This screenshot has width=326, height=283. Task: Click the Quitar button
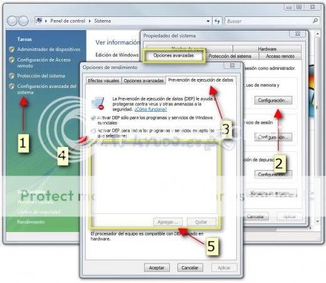tap(201, 222)
